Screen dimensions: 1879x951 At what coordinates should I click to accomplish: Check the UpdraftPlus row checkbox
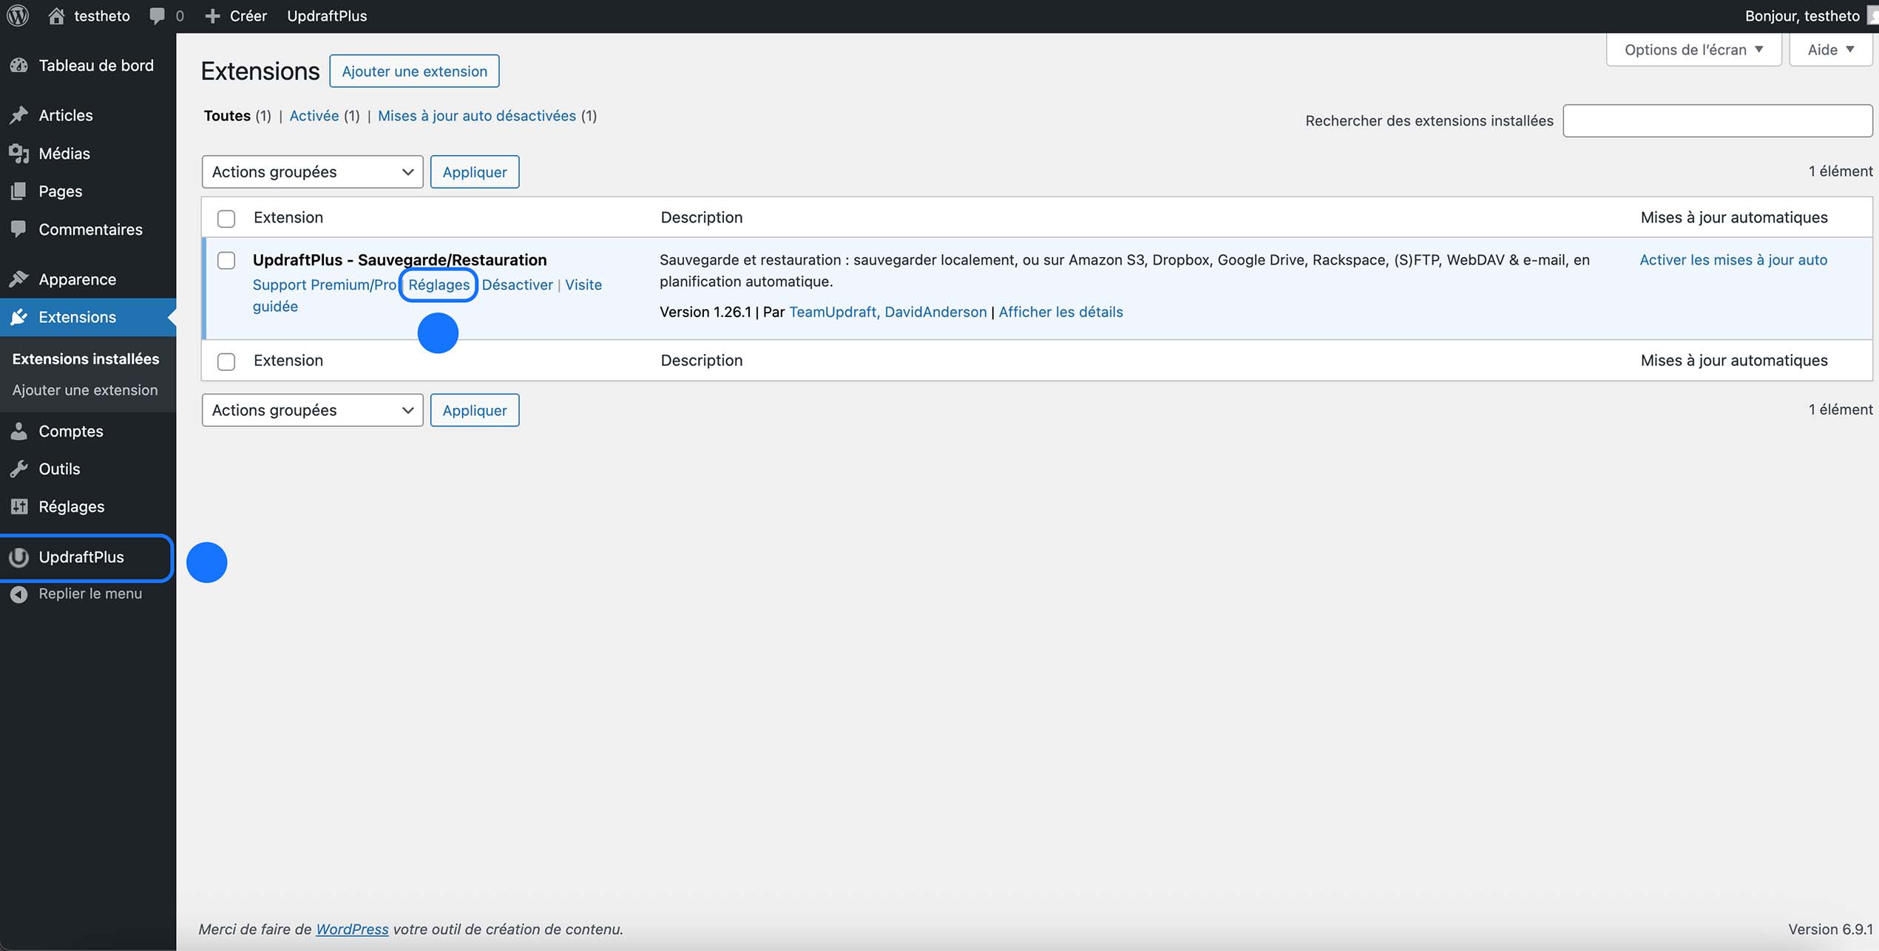click(226, 260)
